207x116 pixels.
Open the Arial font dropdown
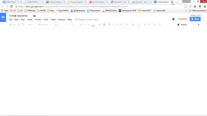(x=61, y=25)
